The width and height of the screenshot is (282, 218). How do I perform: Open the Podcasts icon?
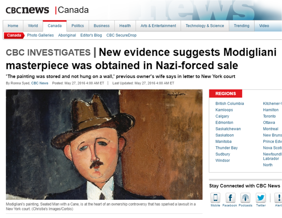(245, 198)
